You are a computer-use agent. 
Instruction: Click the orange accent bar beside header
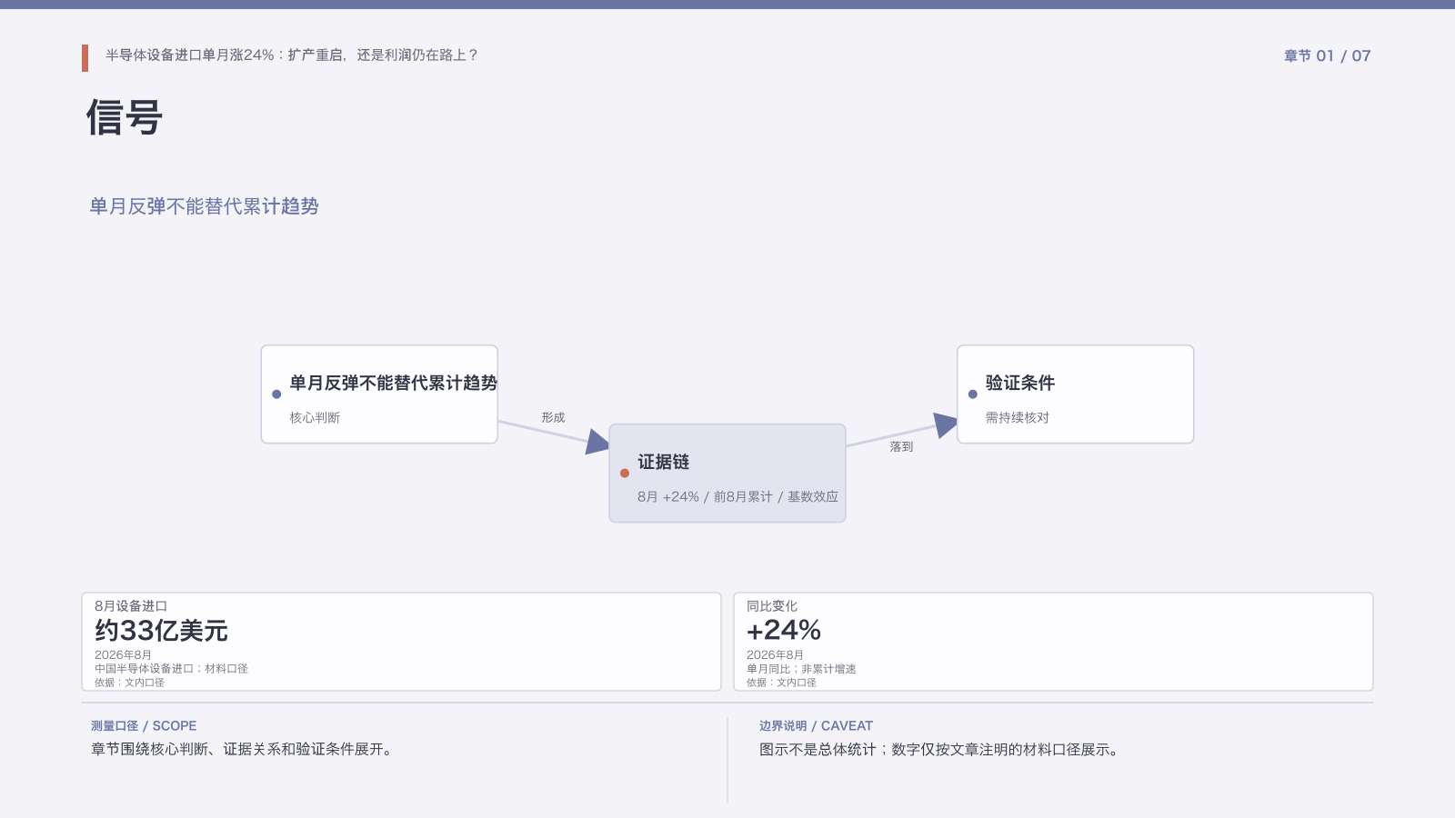(85, 58)
